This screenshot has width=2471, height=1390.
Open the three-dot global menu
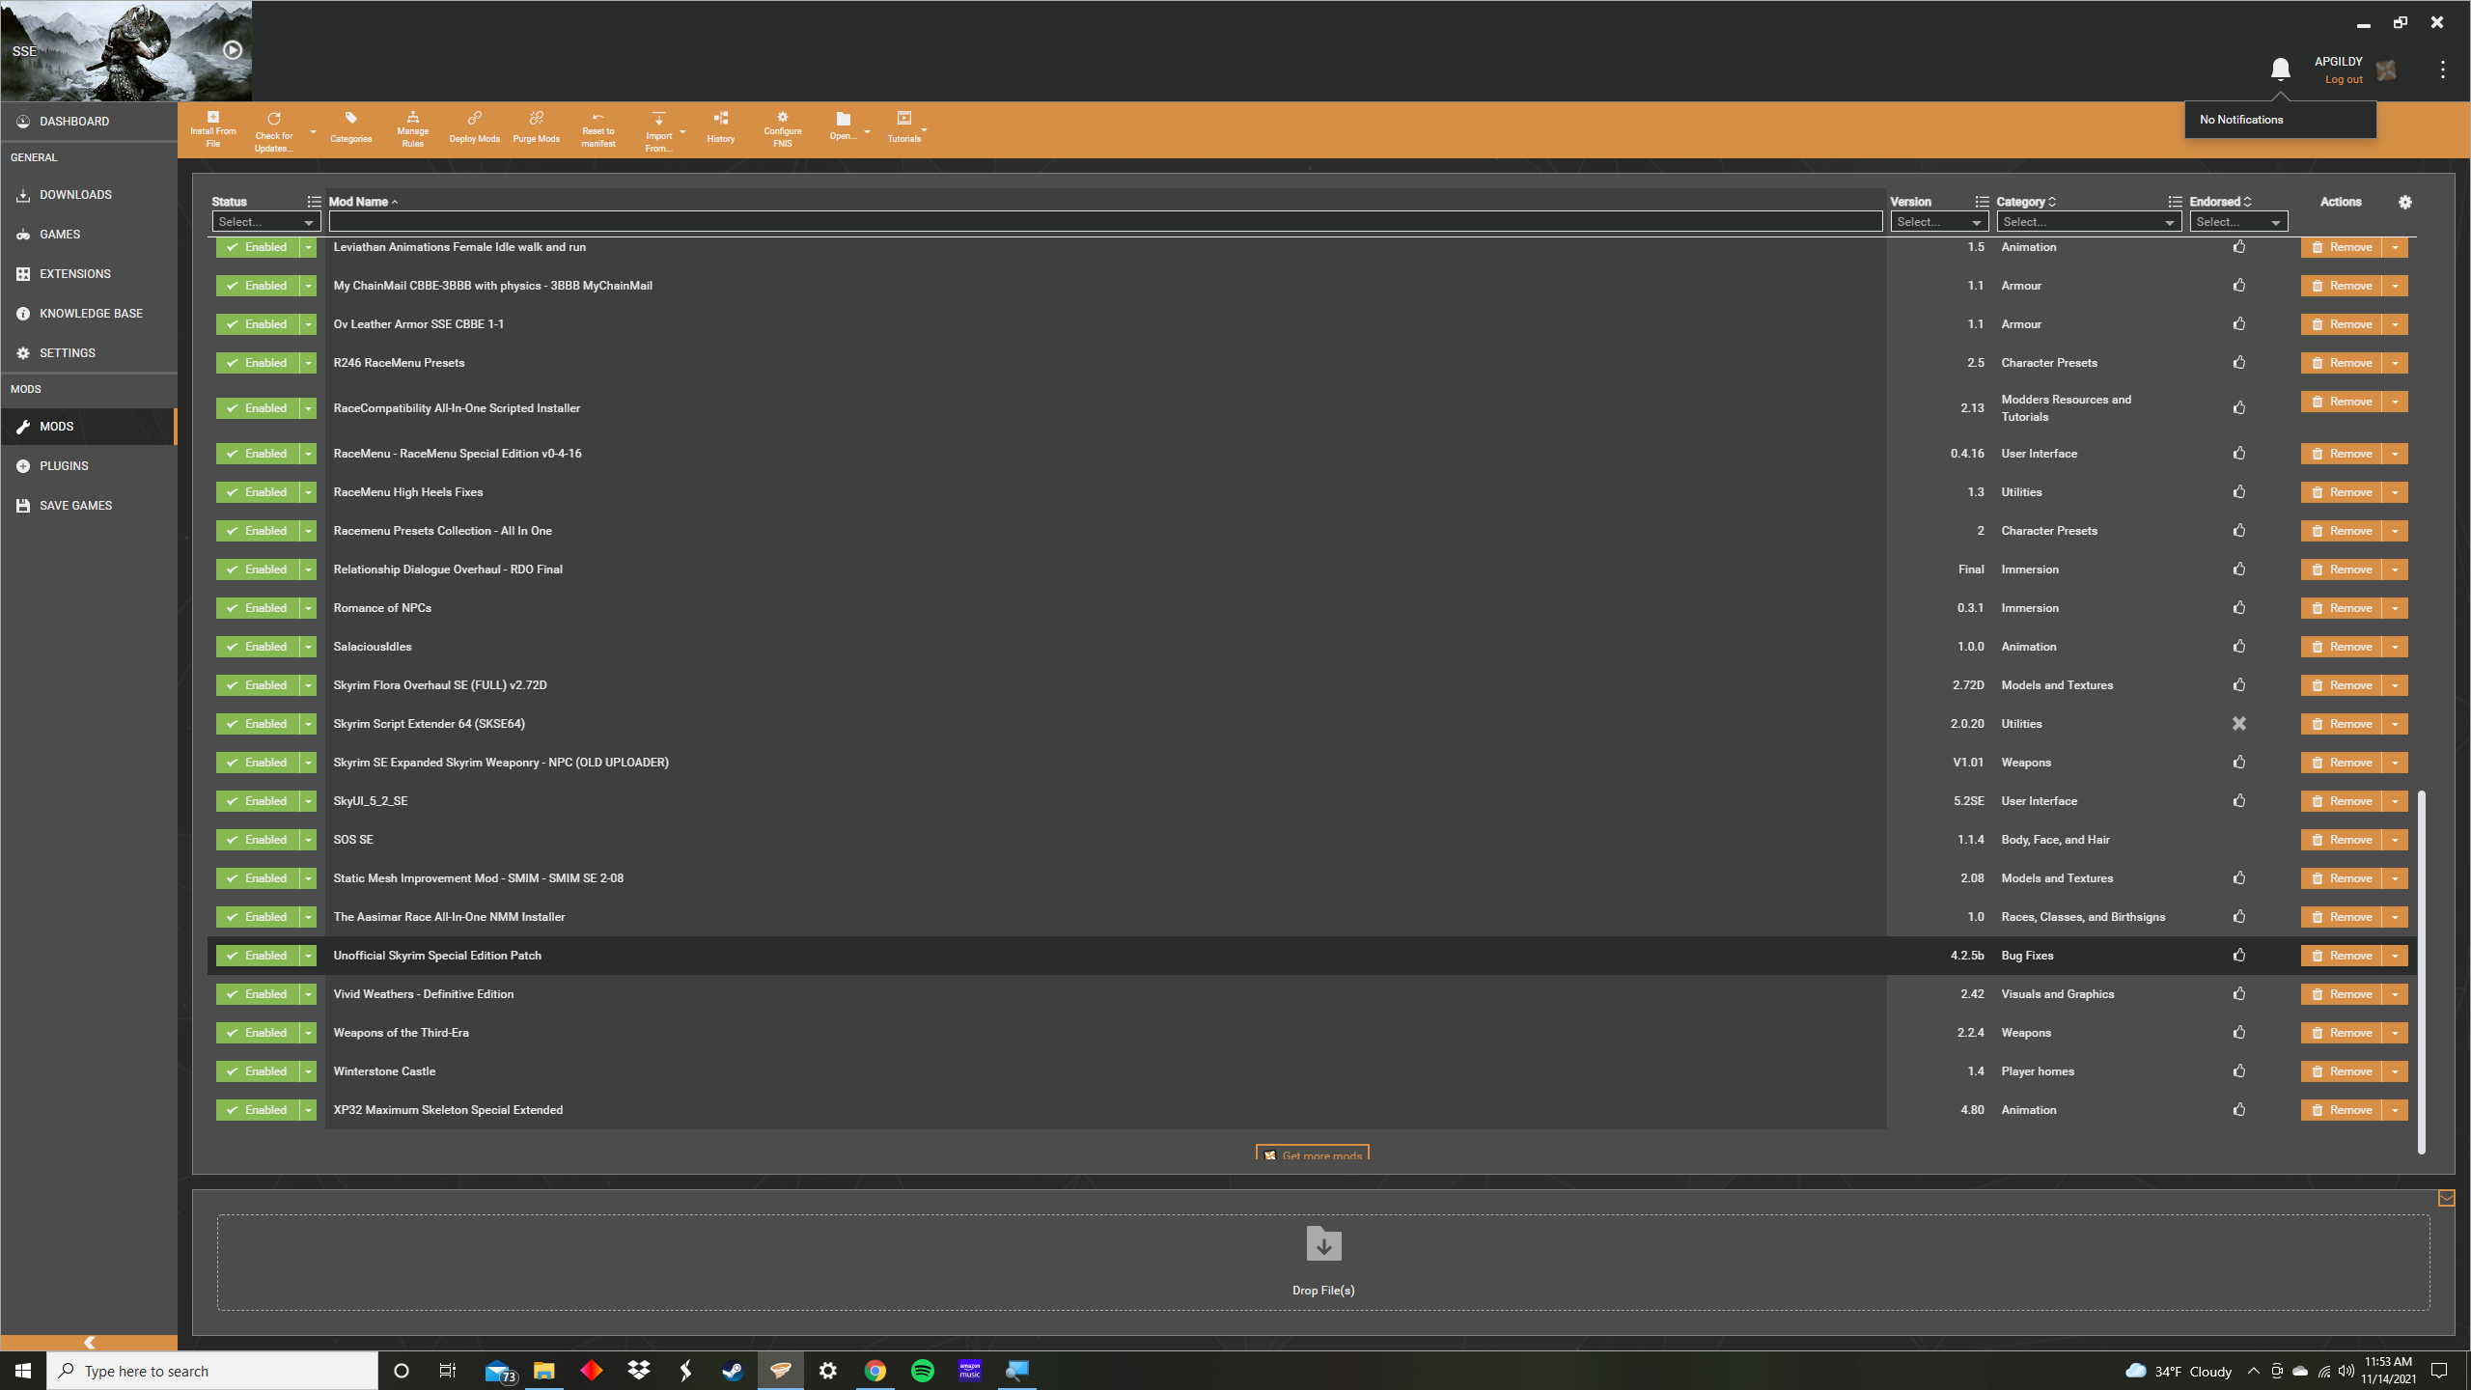[x=2442, y=69]
